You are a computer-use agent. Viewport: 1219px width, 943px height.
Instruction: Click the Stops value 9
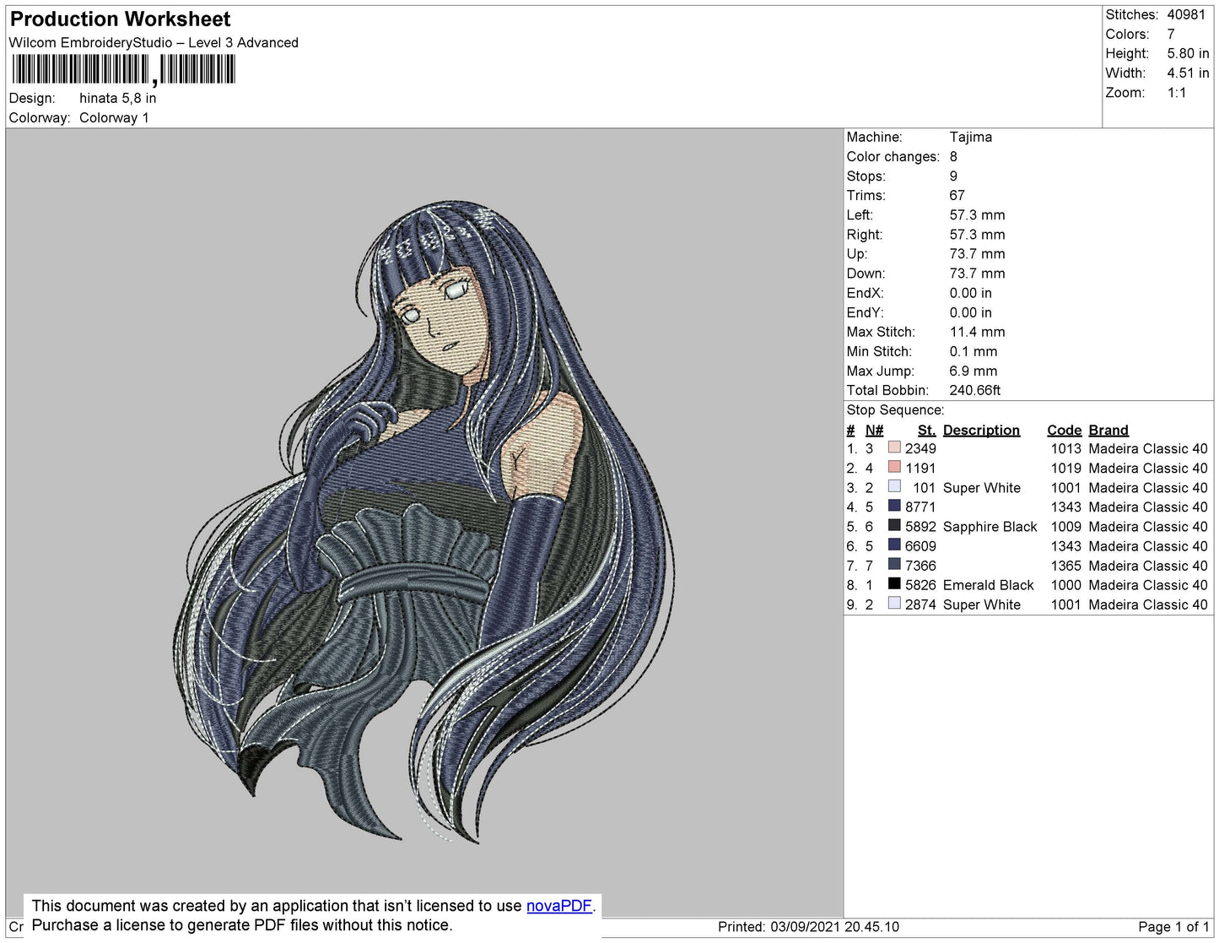click(953, 176)
